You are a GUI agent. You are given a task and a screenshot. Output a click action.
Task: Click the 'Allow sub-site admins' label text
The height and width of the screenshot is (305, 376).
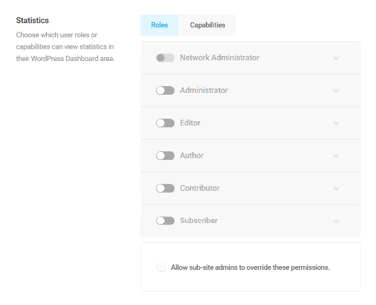pyautogui.click(x=250, y=267)
